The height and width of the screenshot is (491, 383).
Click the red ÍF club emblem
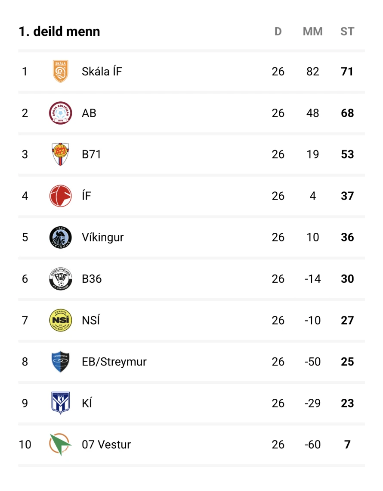60,196
